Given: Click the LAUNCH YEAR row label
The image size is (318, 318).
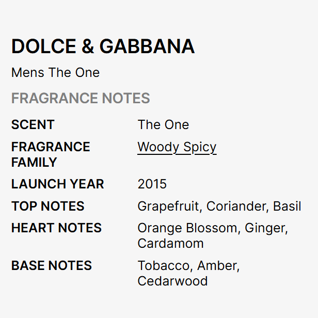Looking at the screenshot, I should point(57,184).
